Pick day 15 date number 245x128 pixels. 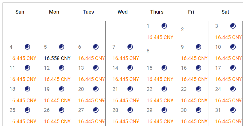click(x=150, y=68)
